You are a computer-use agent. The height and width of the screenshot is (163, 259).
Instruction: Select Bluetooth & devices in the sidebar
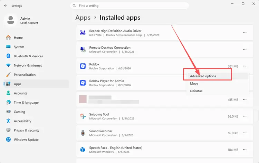36,56
